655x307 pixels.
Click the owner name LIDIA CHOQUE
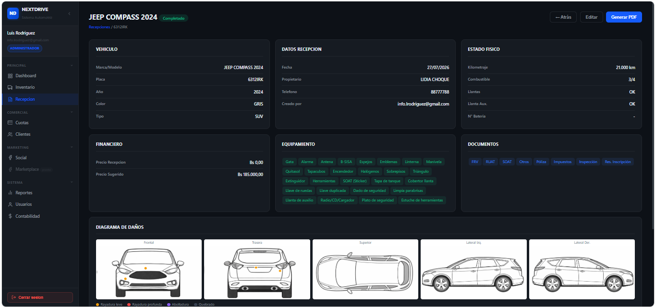pyautogui.click(x=435, y=80)
